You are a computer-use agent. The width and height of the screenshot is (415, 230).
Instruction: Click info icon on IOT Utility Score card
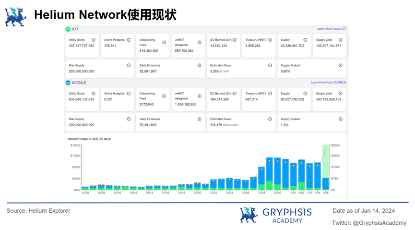[x=93, y=40]
